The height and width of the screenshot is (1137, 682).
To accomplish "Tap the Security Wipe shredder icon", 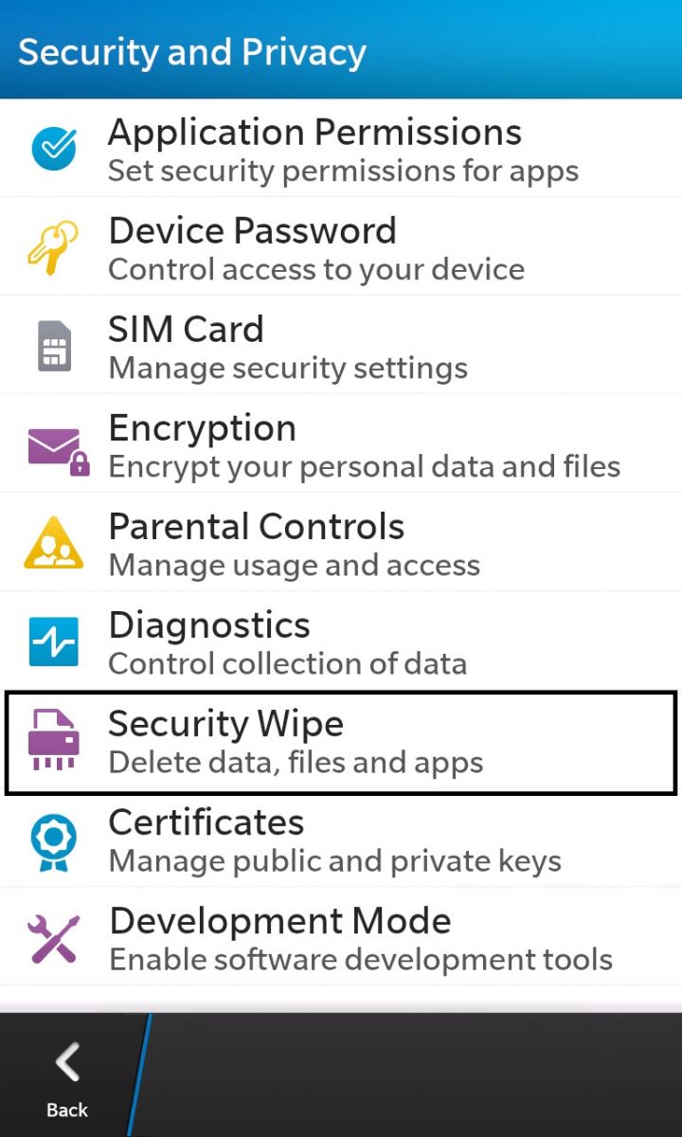I will [54, 739].
